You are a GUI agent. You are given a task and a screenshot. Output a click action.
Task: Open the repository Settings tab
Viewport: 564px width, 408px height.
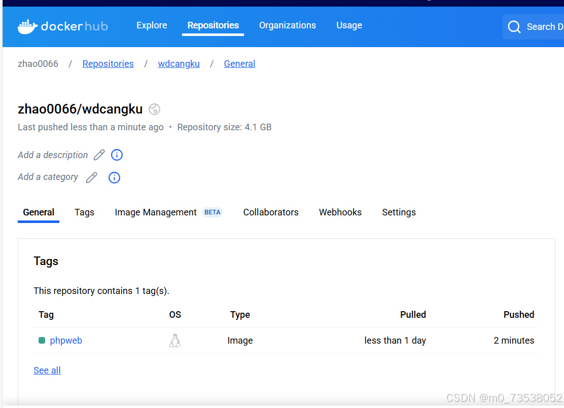(399, 212)
